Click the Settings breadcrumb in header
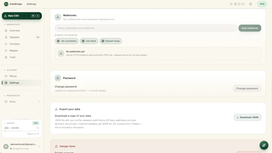This screenshot has height=153, width=272. pyautogui.click(x=31, y=4)
